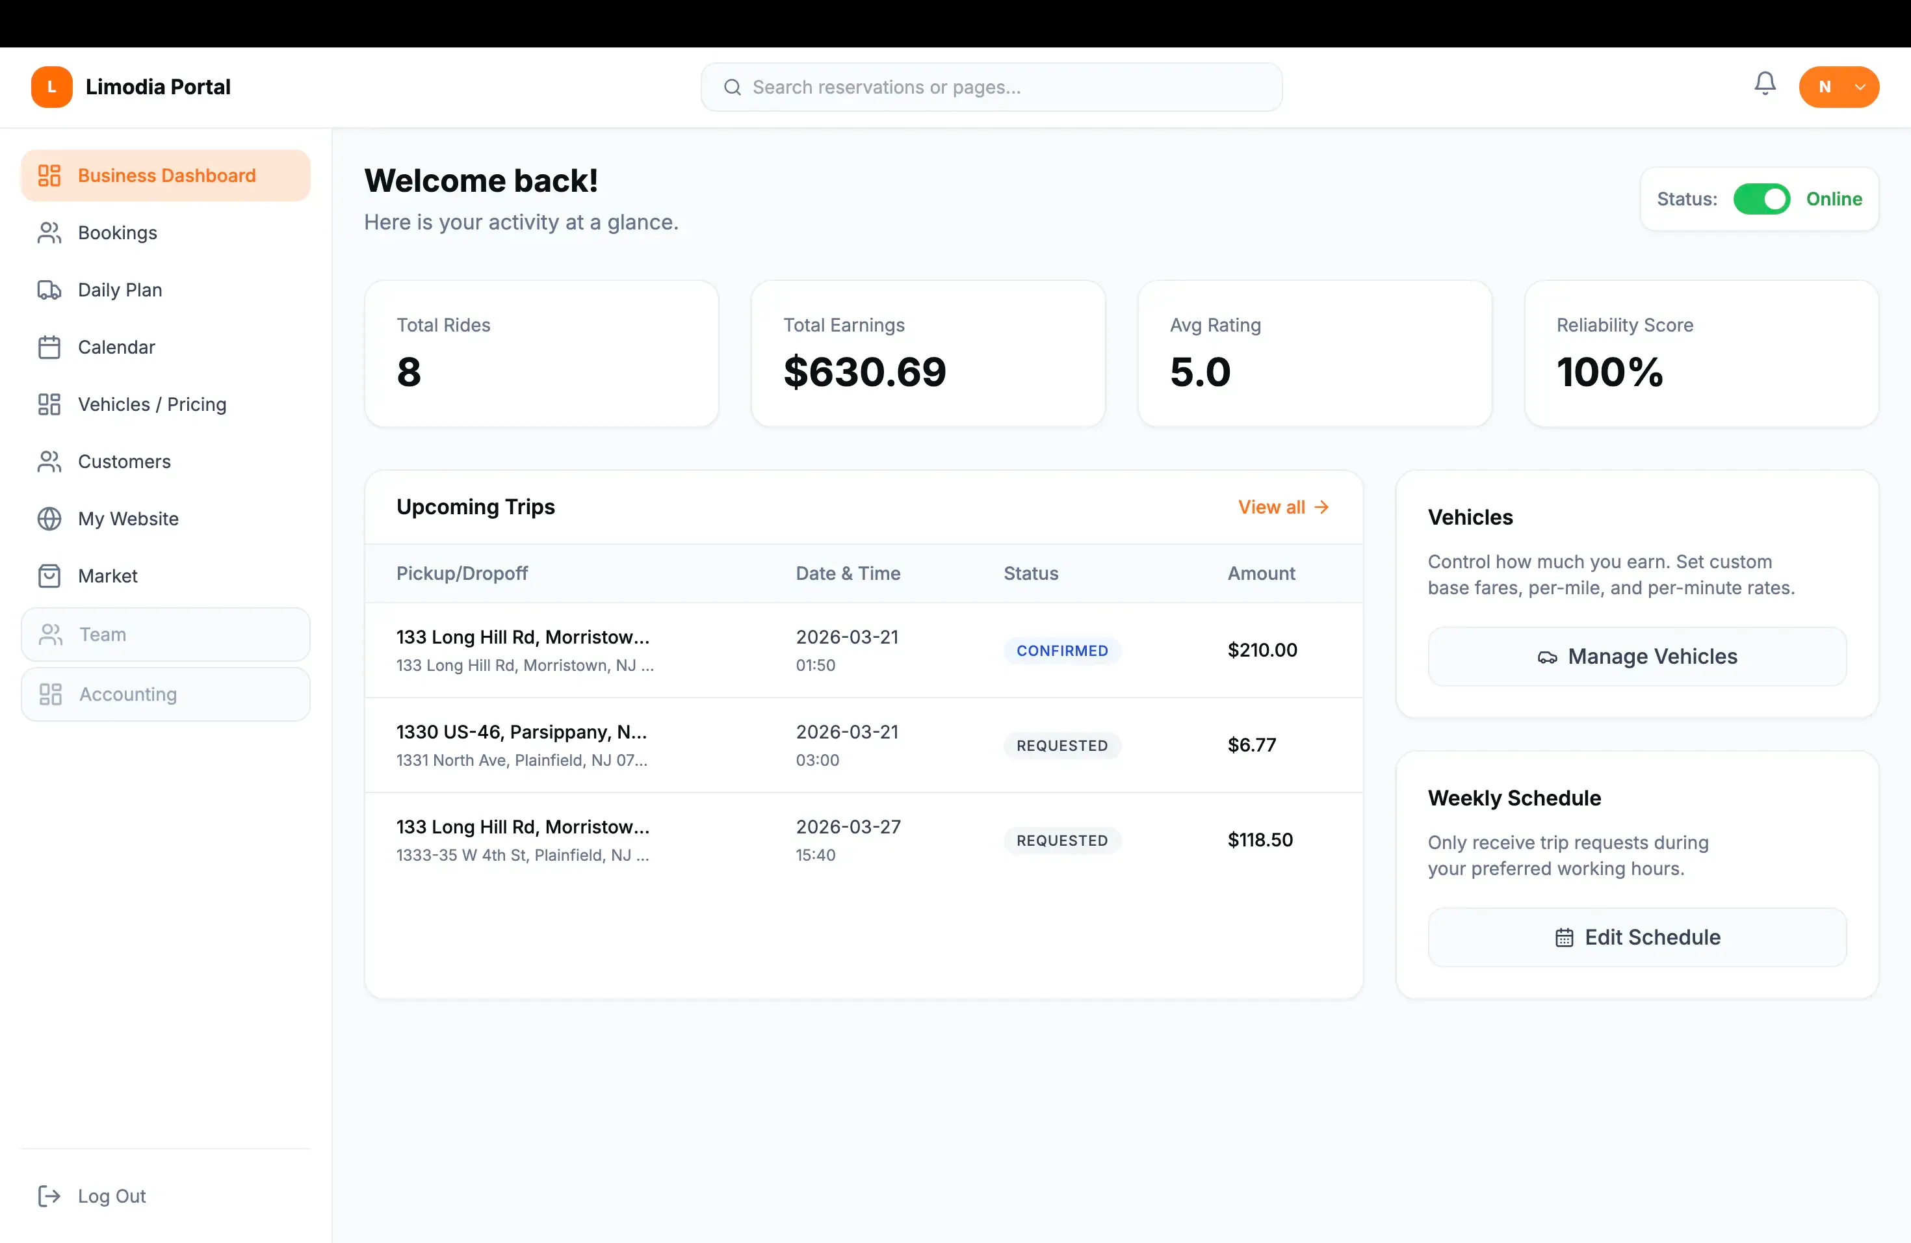Viewport: 1911px width, 1243px height.
Task: Click the 1330 US-46, Parsippany pickup address
Action: click(x=521, y=731)
